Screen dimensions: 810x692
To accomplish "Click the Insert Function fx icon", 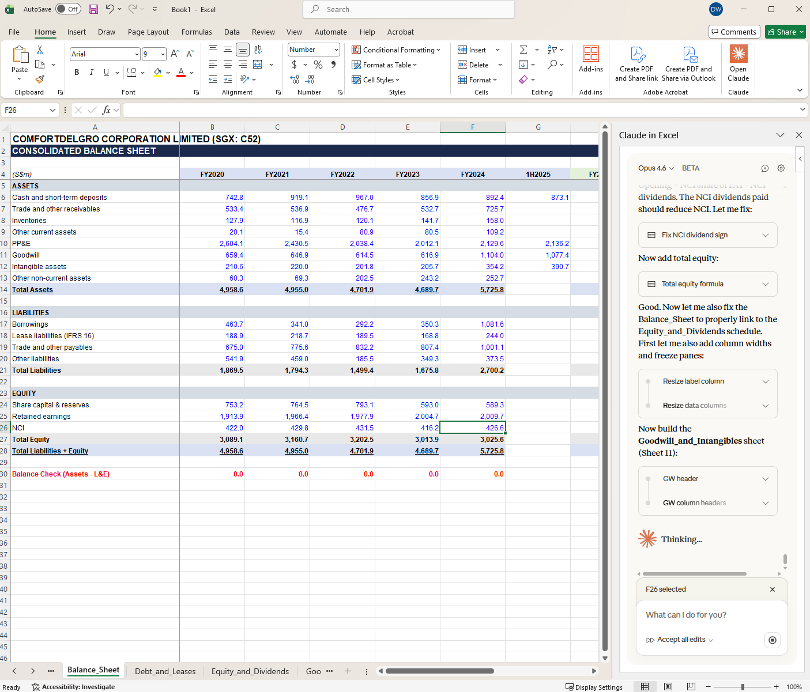I will tap(107, 110).
